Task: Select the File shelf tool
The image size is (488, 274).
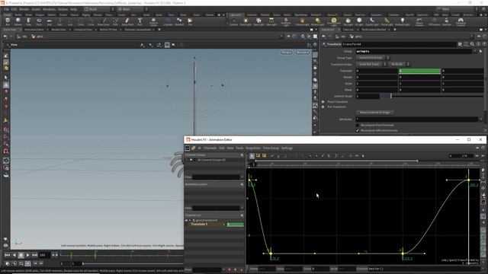Action: 190,22
